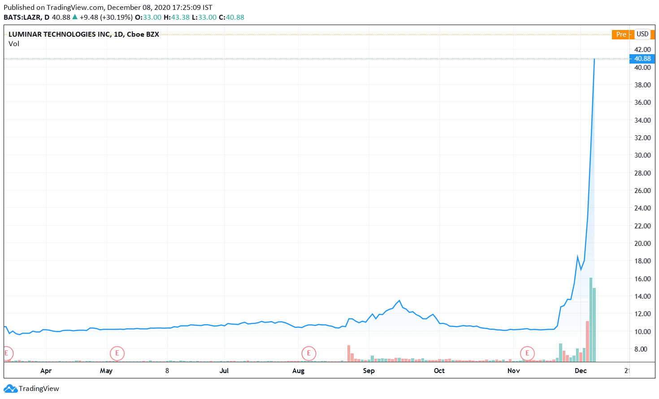Click the late-August red volume spike bar

(349, 353)
